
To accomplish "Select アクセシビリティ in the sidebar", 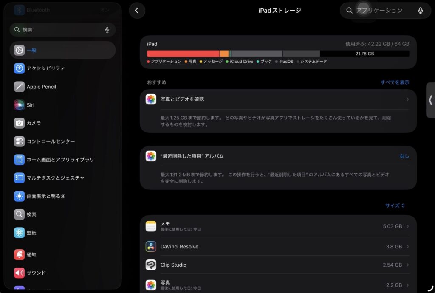I will coord(45,68).
